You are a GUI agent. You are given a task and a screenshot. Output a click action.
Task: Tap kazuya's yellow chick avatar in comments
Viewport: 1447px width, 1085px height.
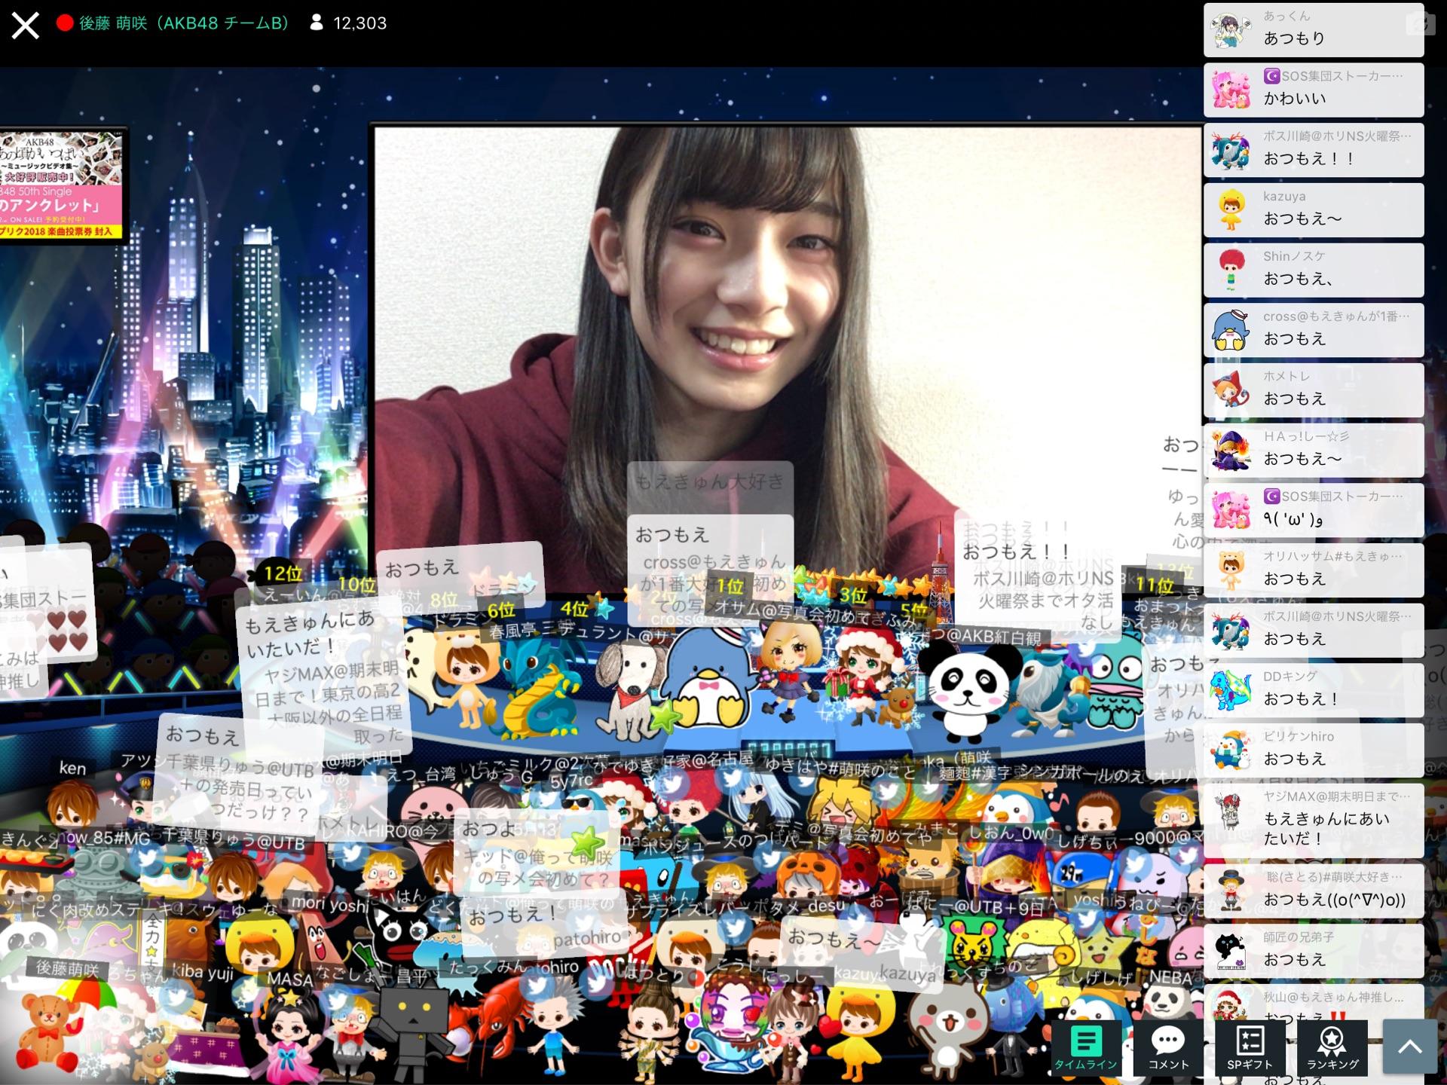1231,209
